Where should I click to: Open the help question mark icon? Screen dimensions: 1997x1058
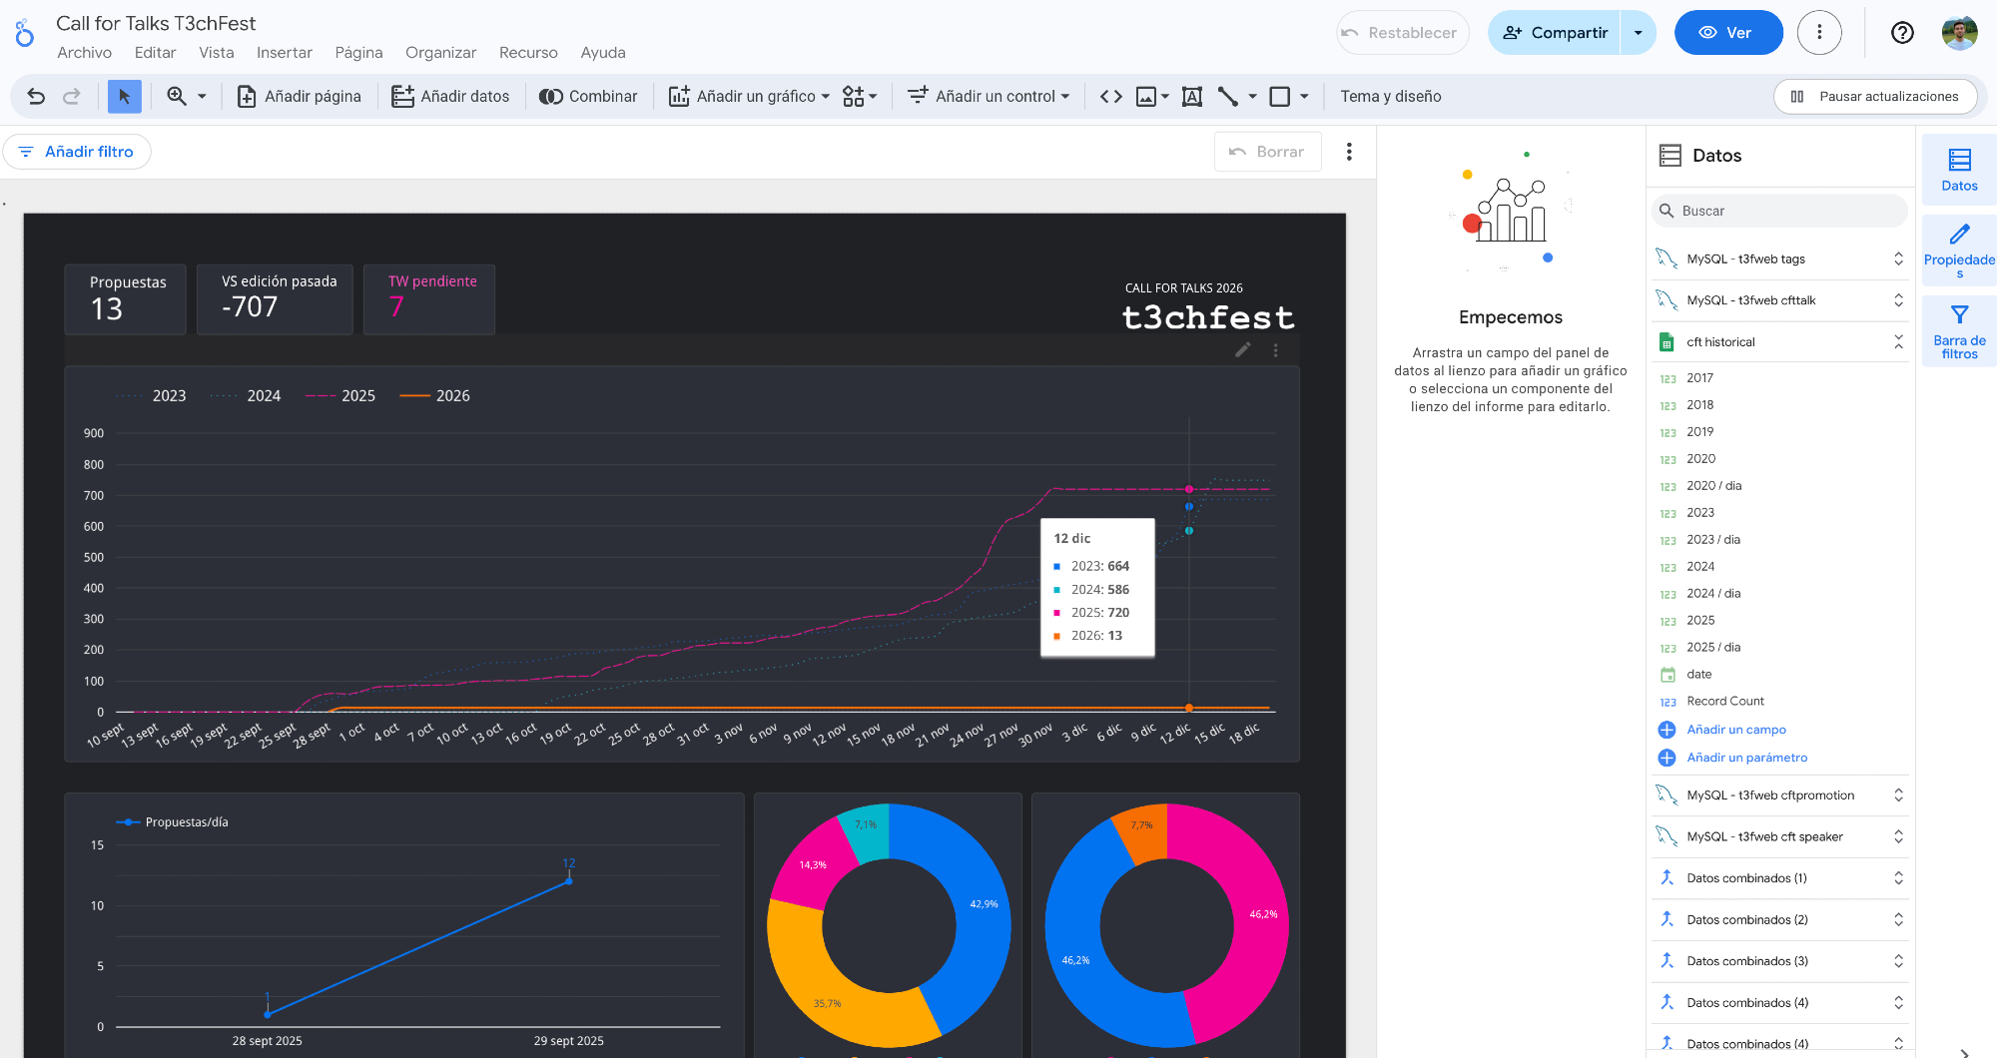click(1902, 33)
